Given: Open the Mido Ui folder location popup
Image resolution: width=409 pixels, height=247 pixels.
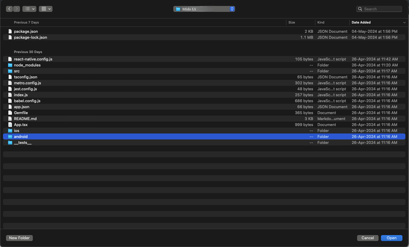Looking at the screenshot, I should [x=204, y=9].
